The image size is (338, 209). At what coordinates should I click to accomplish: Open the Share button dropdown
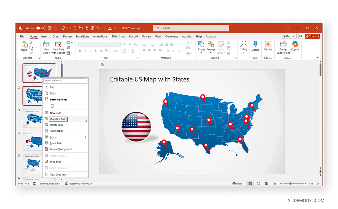coord(312,36)
